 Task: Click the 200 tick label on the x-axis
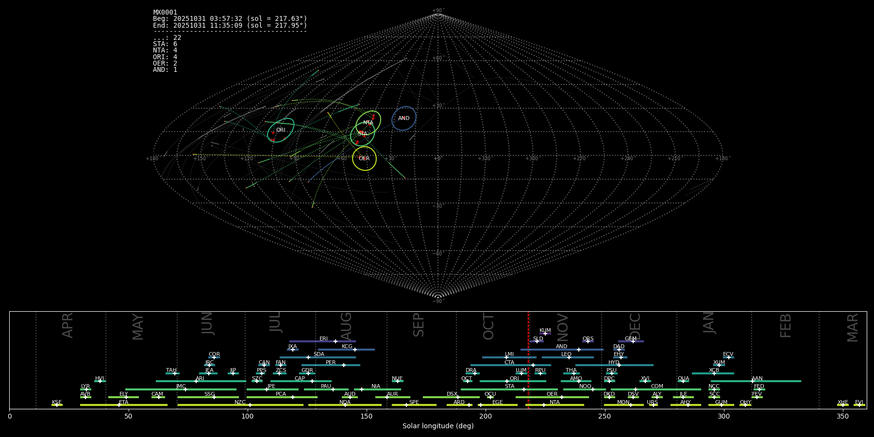486,417
